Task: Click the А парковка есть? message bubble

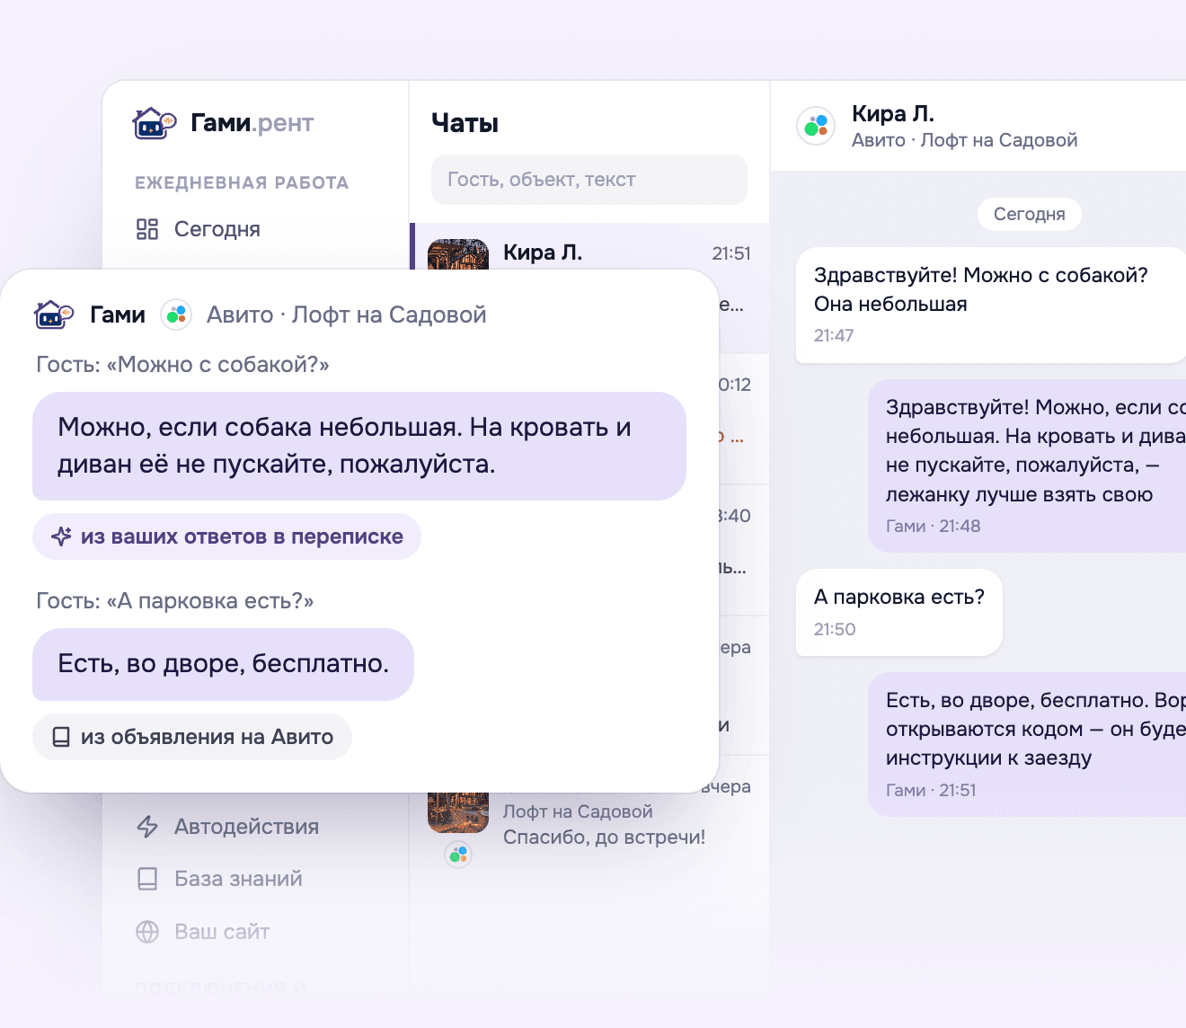Action: point(899,612)
